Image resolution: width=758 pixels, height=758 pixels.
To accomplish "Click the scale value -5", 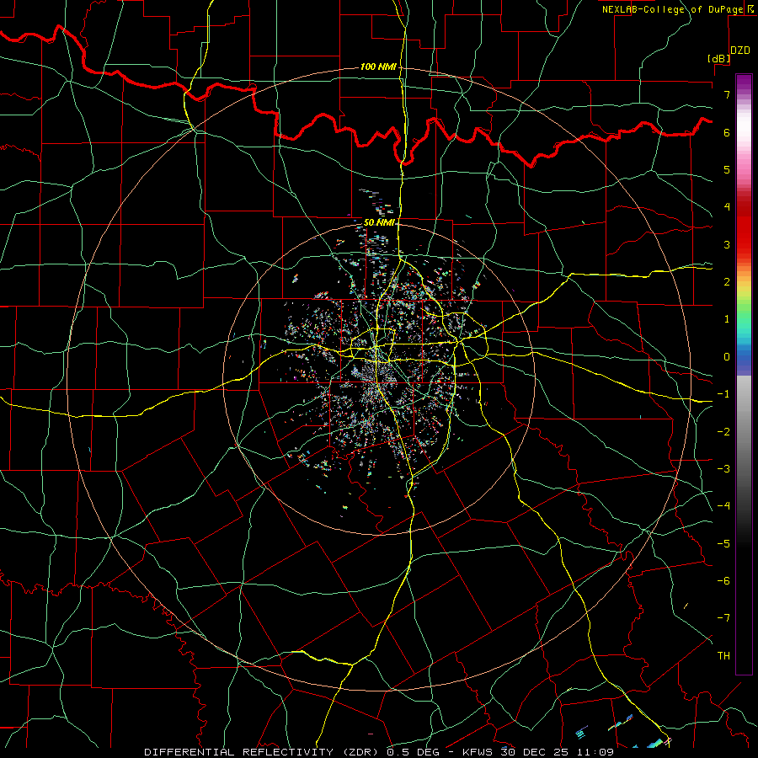I will point(723,544).
